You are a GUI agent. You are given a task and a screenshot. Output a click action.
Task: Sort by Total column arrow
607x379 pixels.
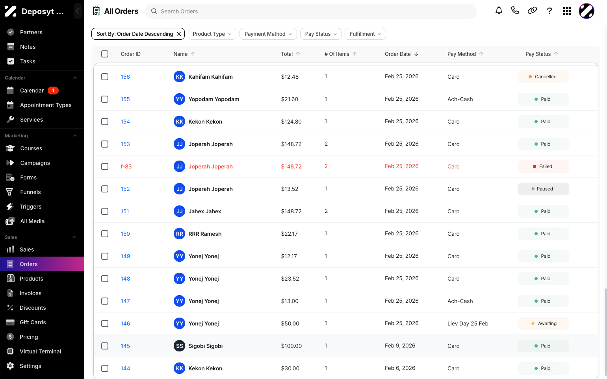[x=298, y=54]
